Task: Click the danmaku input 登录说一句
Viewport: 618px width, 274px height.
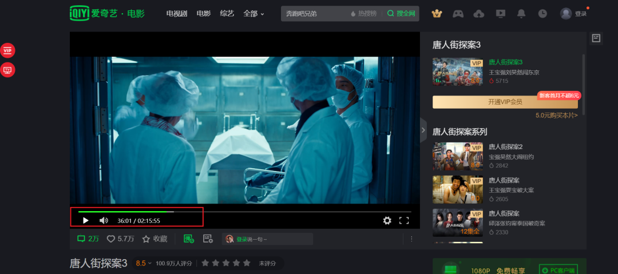Action: click(x=268, y=239)
